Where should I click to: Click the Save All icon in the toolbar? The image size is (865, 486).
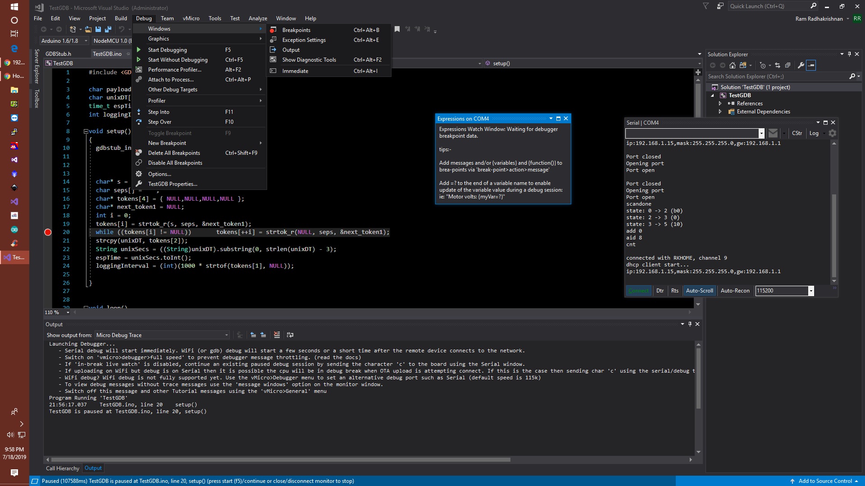pos(108,29)
